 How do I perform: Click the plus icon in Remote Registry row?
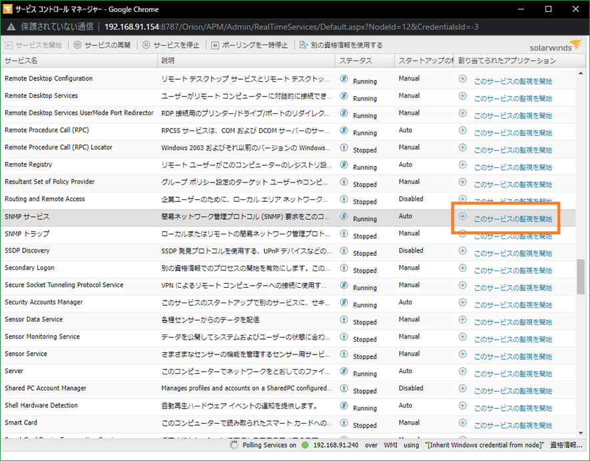pyautogui.click(x=463, y=165)
